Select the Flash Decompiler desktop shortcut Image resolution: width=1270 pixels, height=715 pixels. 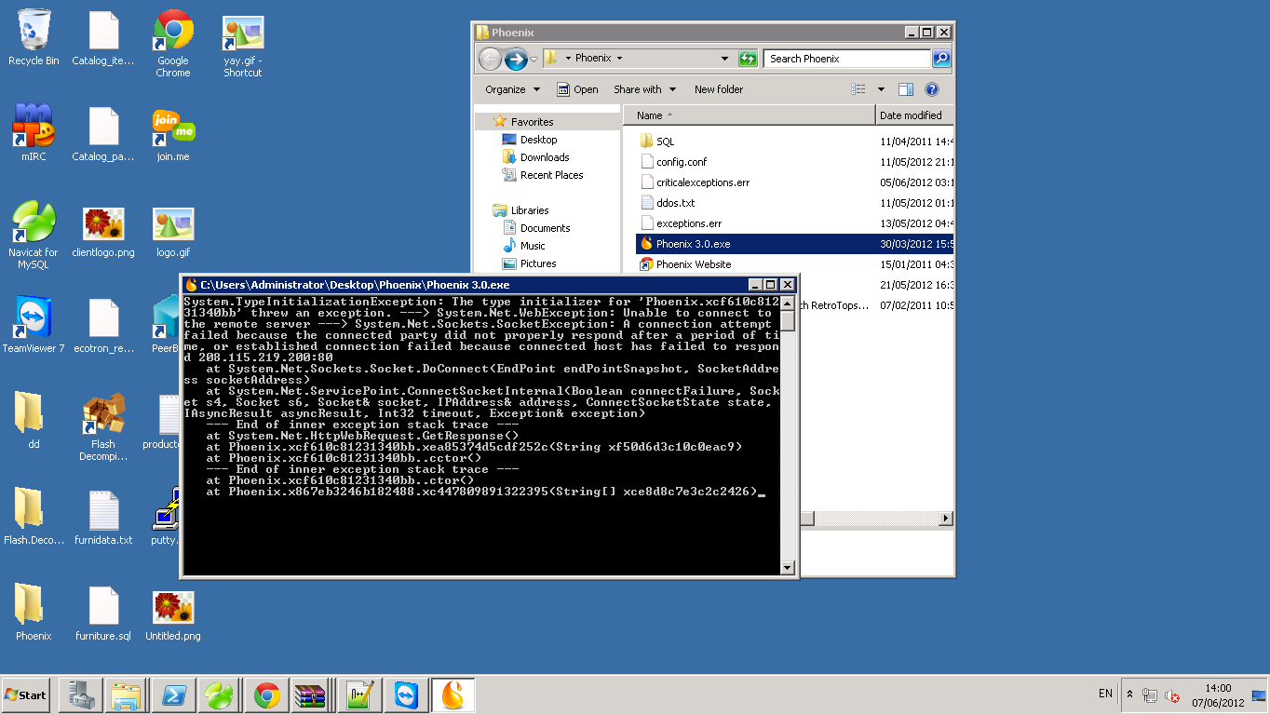(x=103, y=426)
